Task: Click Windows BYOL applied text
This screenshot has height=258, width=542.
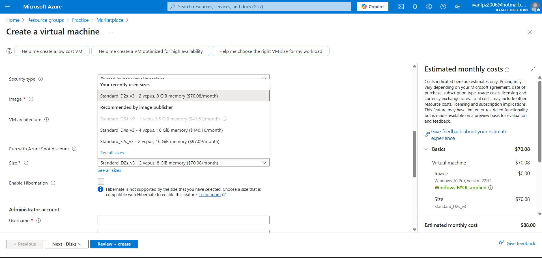Action: pyautogui.click(x=461, y=188)
